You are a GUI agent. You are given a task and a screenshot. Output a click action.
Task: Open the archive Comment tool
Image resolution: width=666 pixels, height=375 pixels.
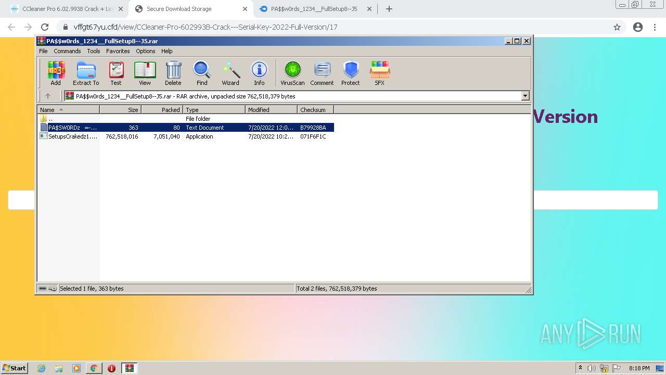pos(322,73)
